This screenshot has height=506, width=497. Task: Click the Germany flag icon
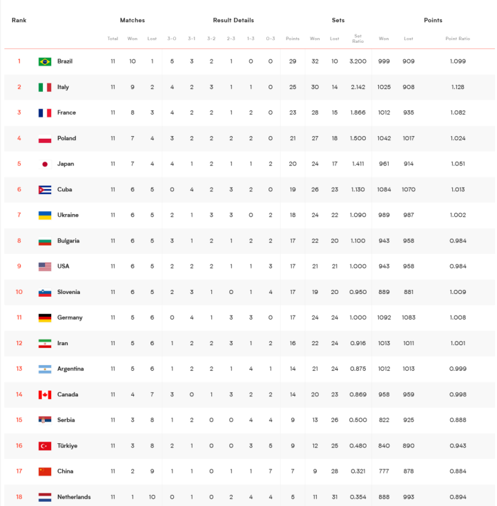click(45, 318)
